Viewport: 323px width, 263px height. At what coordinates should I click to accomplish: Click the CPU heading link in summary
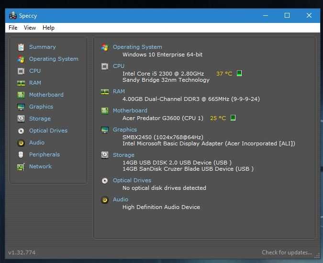tap(119, 66)
